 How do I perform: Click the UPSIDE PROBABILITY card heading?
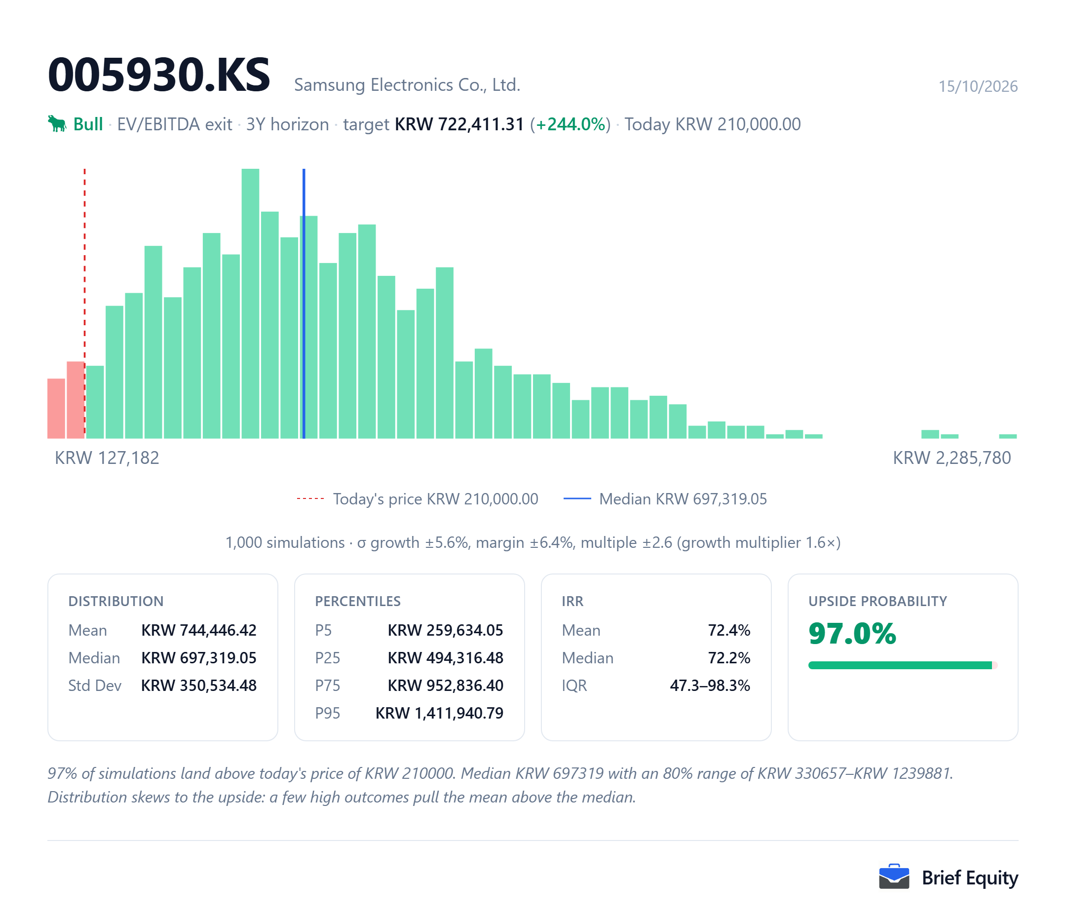pyautogui.click(x=877, y=601)
